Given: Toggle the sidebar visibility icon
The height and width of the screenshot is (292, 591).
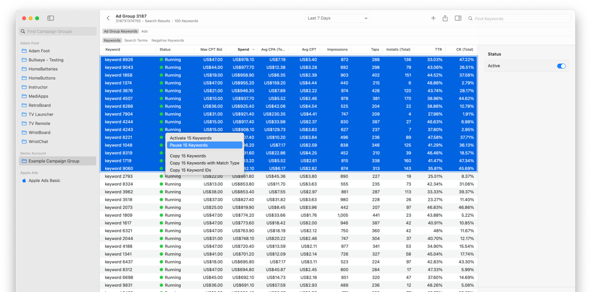Looking at the screenshot, I should pyautogui.click(x=51, y=18).
